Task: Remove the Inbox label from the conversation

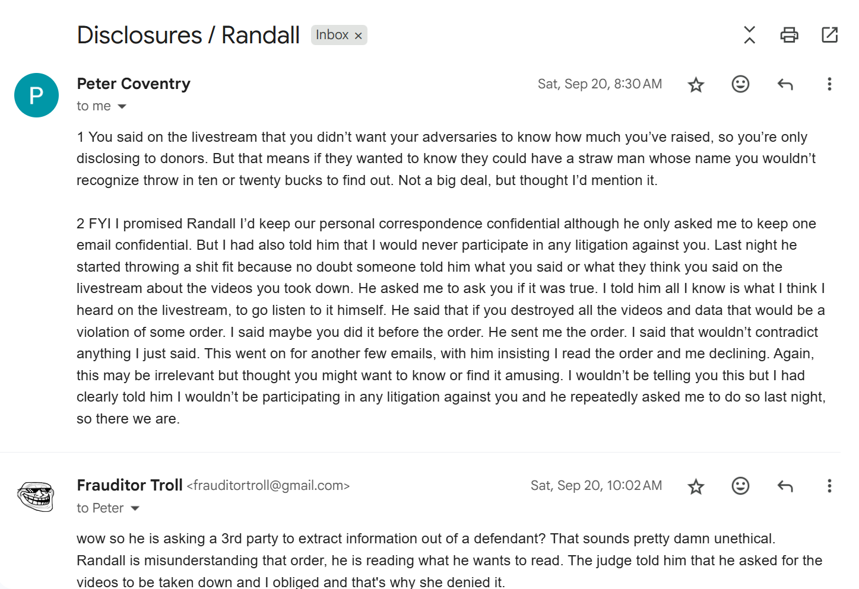Action: 359,36
